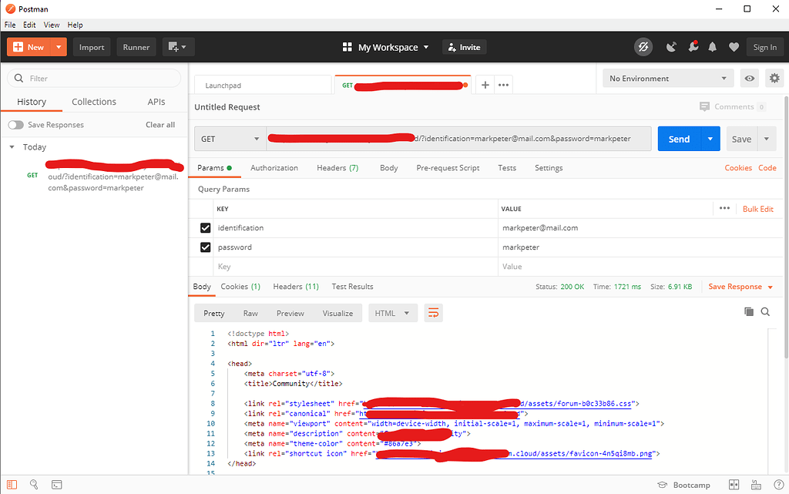Uncheck the password query parameter
Image resolution: width=789 pixels, height=494 pixels.
point(205,247)
